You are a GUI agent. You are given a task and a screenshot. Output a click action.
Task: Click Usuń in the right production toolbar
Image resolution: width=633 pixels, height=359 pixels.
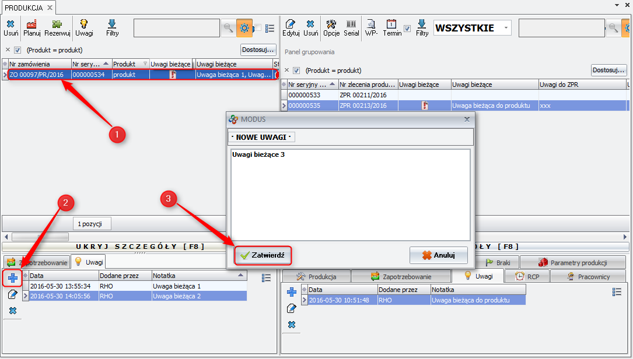click(310, 28)
